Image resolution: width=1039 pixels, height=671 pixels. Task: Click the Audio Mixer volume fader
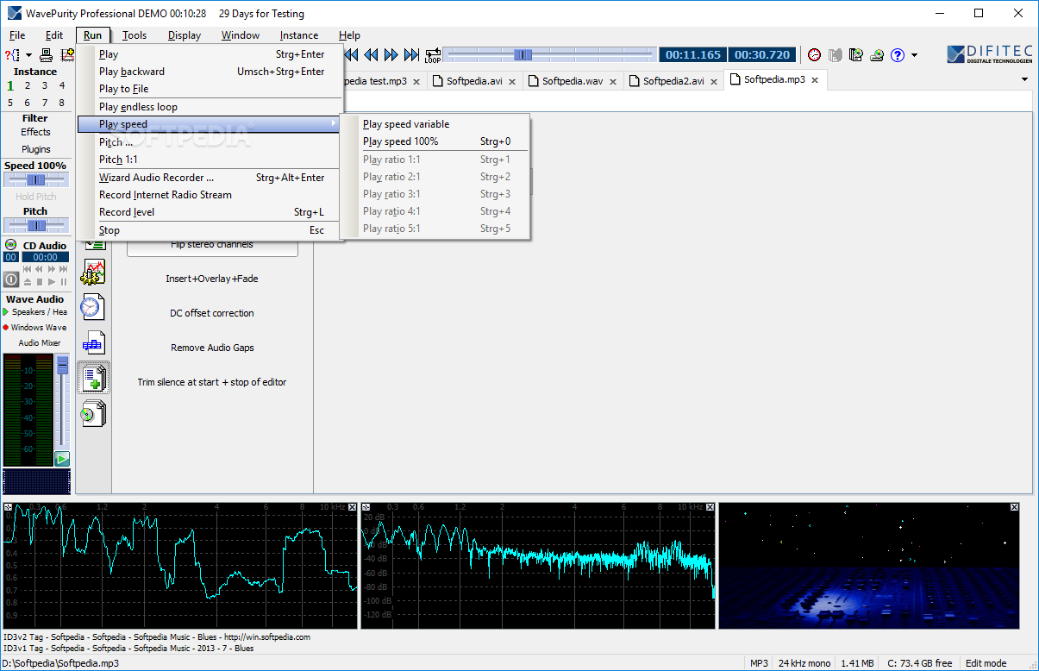(x=62, y=402)
